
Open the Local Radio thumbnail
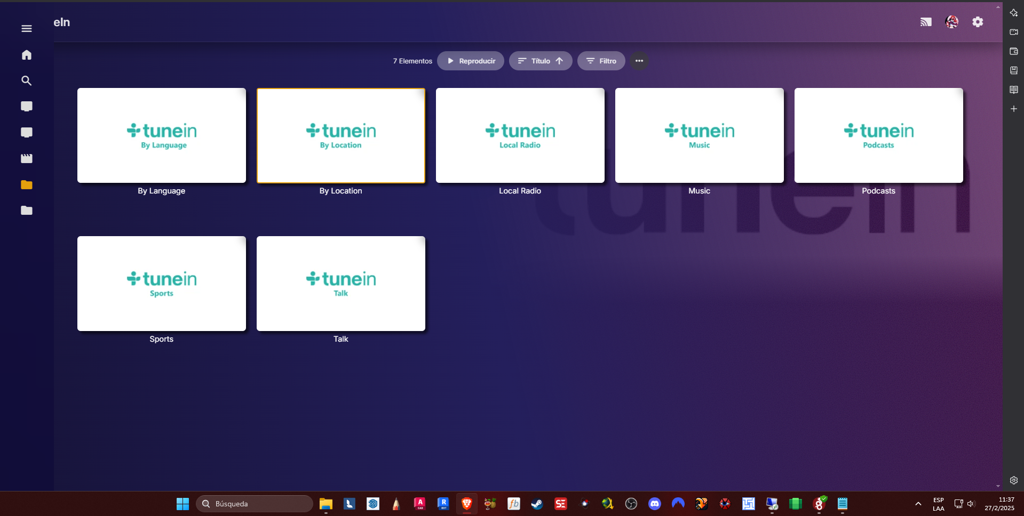pyautogui.click(x=520, y=135)
